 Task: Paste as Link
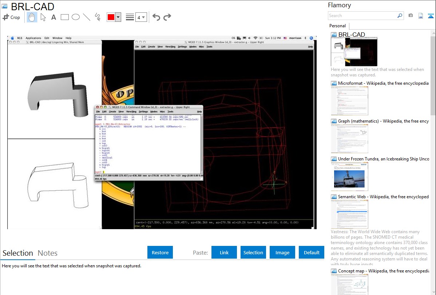pos(224,252)
